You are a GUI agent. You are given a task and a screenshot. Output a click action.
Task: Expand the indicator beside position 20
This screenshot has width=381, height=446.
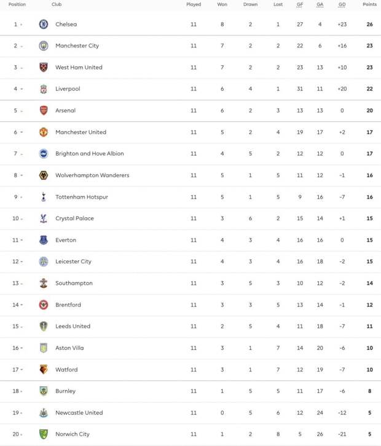point(22,434)
